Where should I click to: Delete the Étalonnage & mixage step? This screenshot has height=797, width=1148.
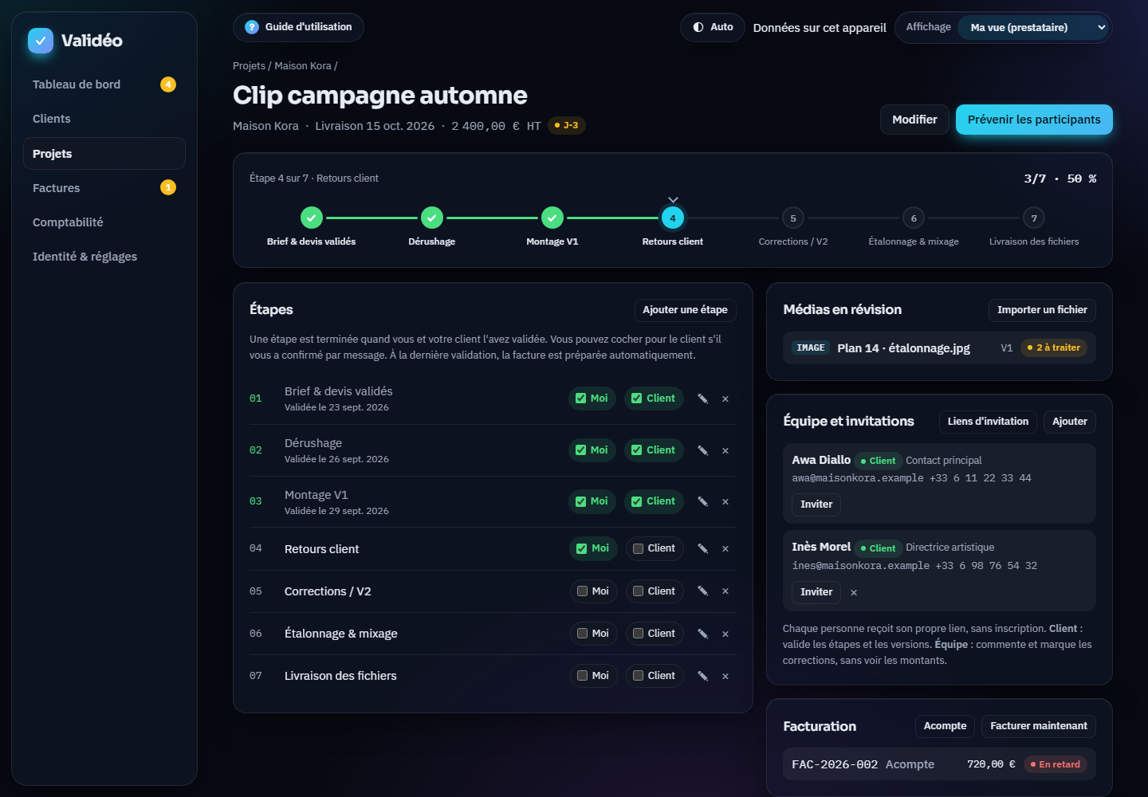tap(725, 634)
